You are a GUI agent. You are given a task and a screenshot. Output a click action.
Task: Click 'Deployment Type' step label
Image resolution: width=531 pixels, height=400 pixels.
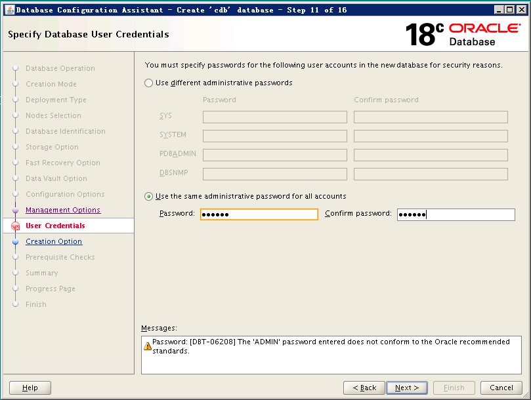click(x=56, y=100)
